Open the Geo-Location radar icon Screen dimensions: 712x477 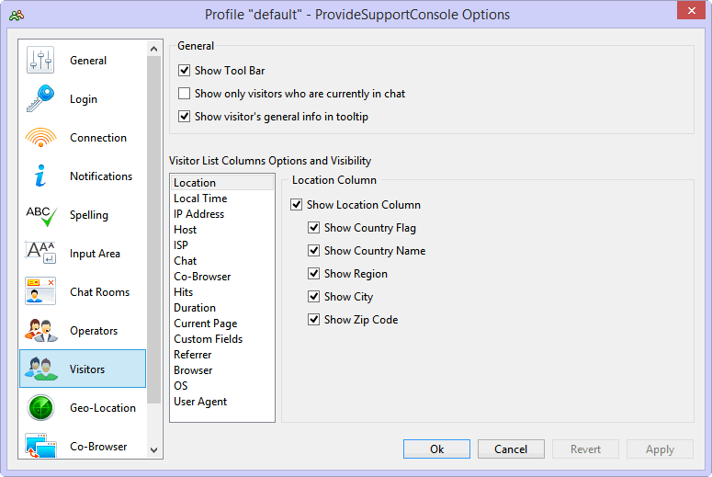pos(40,407)
